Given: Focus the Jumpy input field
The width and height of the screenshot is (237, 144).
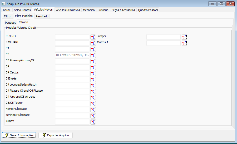Looking at the screenshot, I should click(x=72, y=122).
